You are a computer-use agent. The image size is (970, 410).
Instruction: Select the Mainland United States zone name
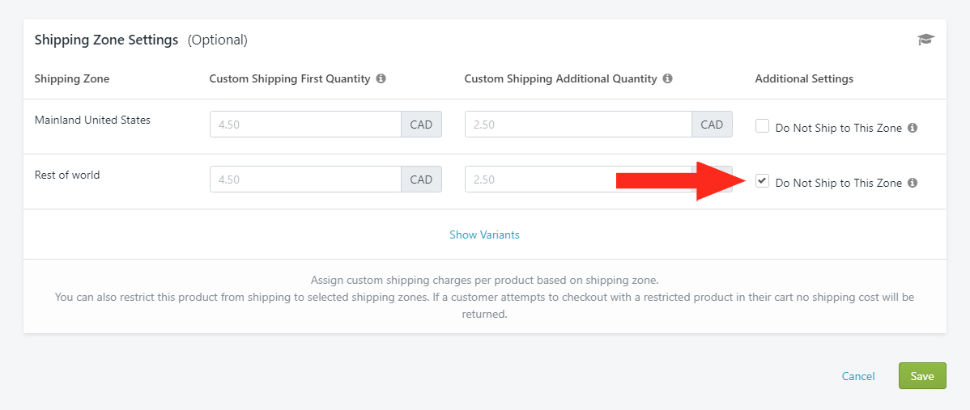click(x=92, y=120)
